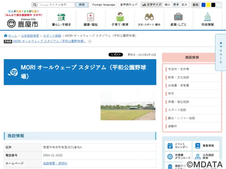Click the 申請書ダウンロード globe icon
226x169 pixels.
[170, 157]
